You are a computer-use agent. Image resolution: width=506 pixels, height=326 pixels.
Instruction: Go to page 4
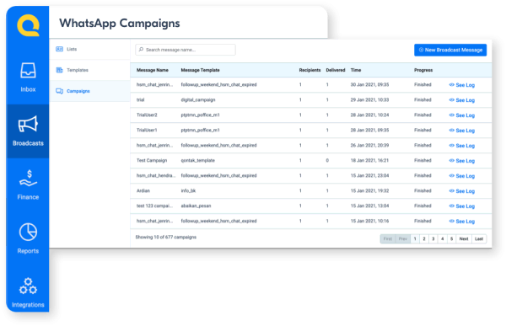(x=443, y=239)
